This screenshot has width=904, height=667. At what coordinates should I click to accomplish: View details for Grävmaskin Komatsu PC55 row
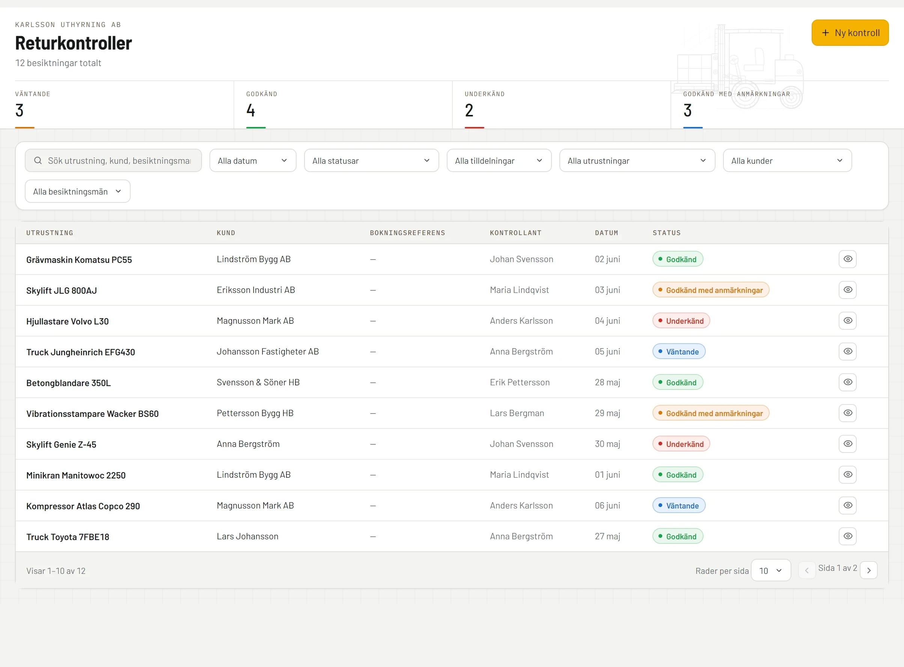[x=848, y=259]
